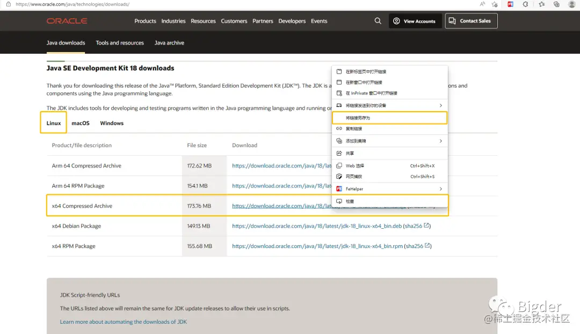The image size is (580, 334).
Task: Select the Windows platform tab
Action: [x=112, y=123]
